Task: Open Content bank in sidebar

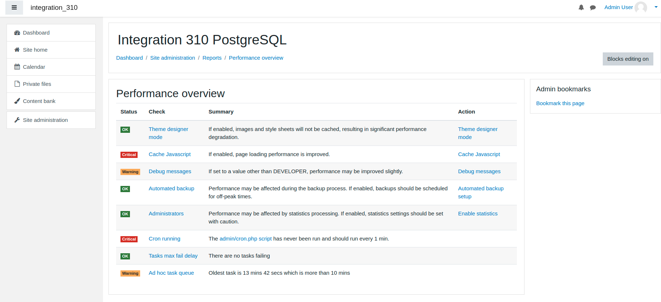Action: (x=51, y=101)
